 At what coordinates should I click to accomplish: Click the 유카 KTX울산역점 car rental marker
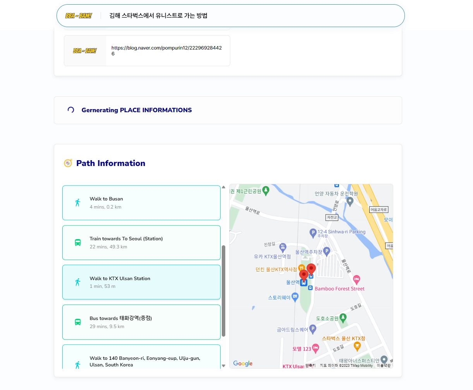click(283, 247)
